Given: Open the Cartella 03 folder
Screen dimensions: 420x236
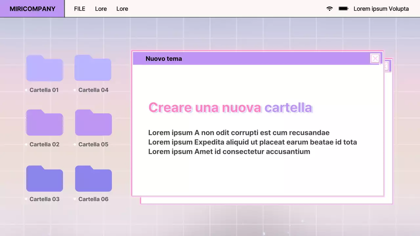Looking at the screenshot, I should (44, 178).
